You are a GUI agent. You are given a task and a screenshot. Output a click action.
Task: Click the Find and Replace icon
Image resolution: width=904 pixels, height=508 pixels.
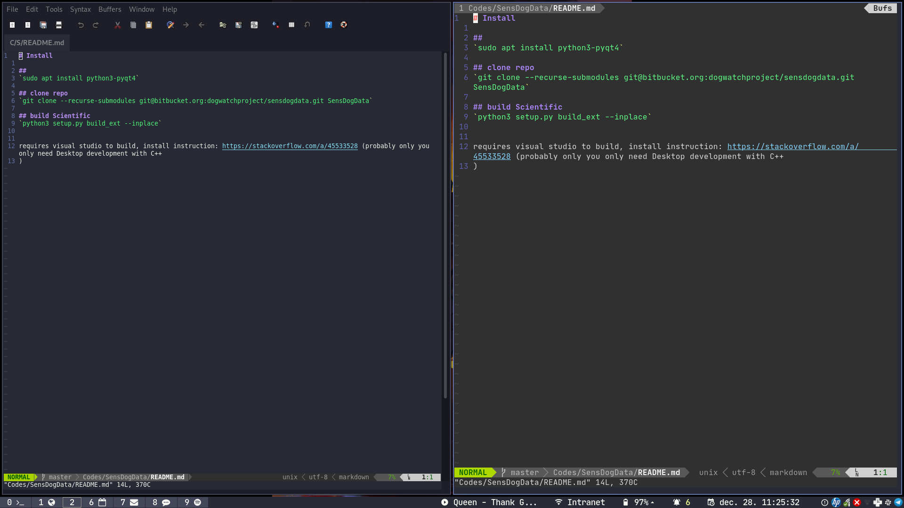point(170,25)
